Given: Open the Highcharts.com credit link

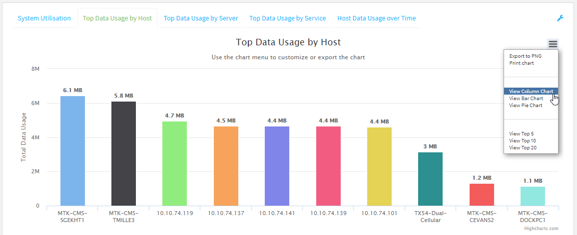Looking at the screenshot, I should click(x=541, y=229).
